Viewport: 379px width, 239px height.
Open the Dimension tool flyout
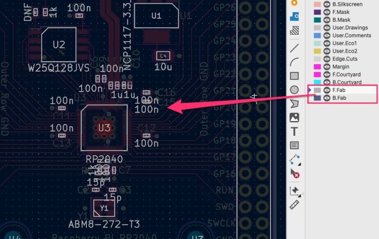(x=294, y=159)
